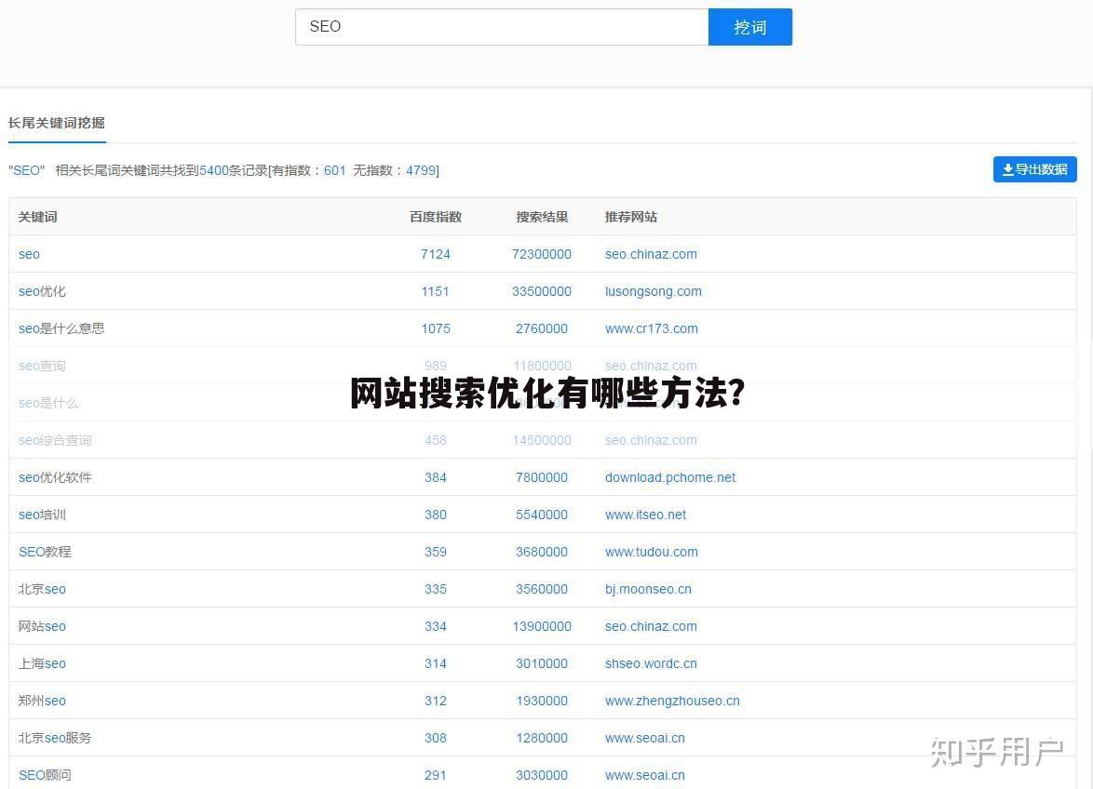Click the Baidu index value 312
1093x789 pixels.
click(x=436, y=701)
